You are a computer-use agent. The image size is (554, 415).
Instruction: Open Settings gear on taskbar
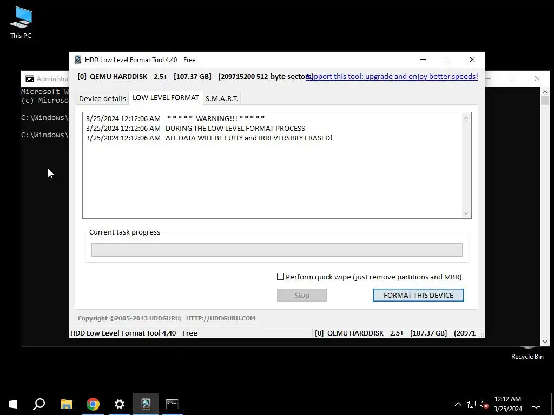[x=120, y=404]
